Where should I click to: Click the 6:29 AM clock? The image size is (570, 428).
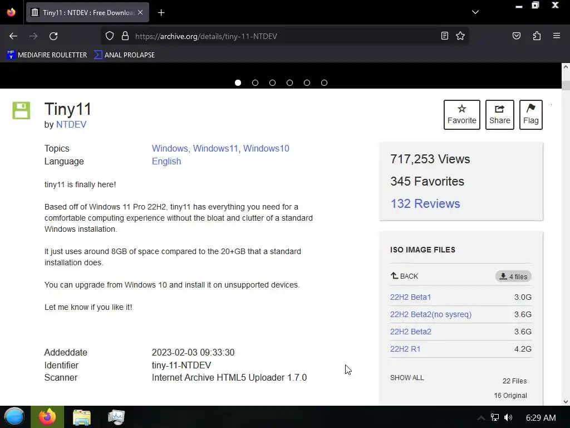coord(541,418)
